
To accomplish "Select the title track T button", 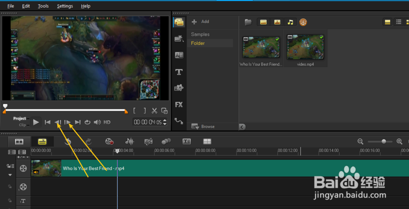I will point(23,201).
